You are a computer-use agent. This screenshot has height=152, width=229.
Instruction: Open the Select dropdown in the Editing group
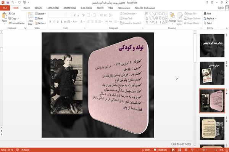tap(209, 23)
